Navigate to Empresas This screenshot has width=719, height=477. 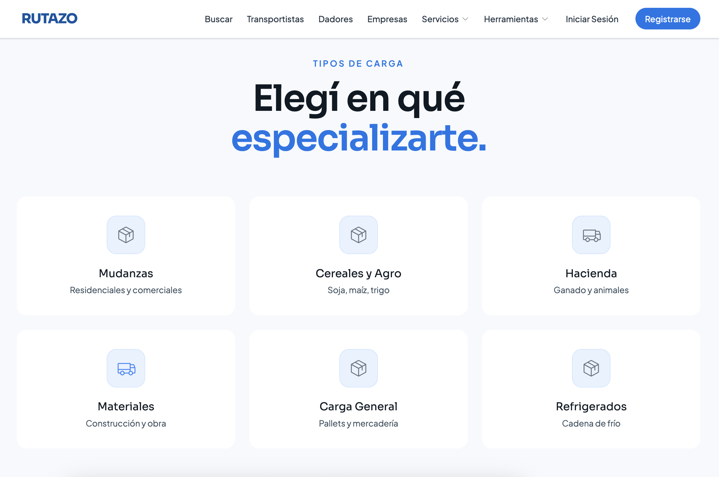387,19
